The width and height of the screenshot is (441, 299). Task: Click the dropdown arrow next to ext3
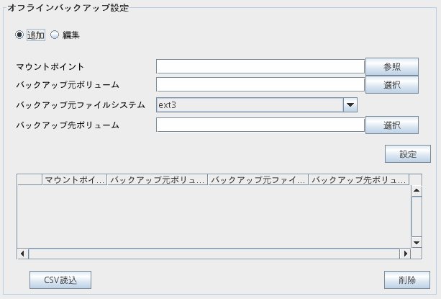pos(350,105)
